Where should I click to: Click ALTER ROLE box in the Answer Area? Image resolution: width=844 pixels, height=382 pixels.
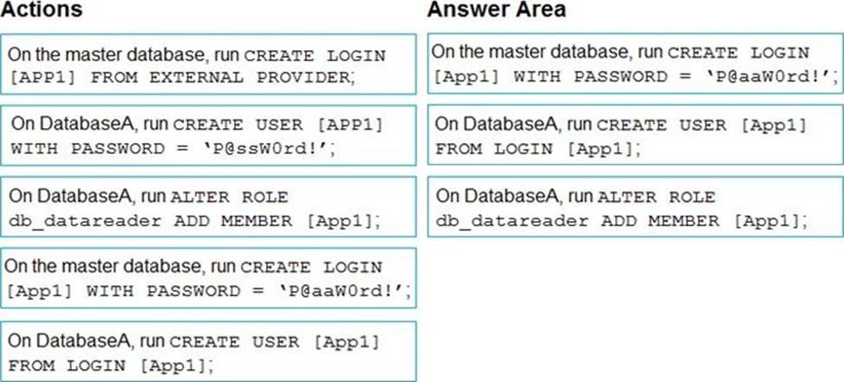pyautogui.click(x=634, y=206)
